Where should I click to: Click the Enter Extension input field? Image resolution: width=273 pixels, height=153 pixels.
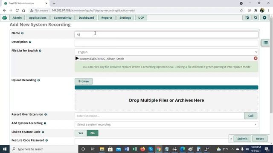(160, 116)
